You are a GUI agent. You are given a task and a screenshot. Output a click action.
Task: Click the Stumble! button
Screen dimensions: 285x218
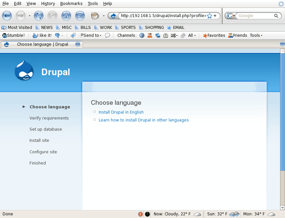(13, 35)
